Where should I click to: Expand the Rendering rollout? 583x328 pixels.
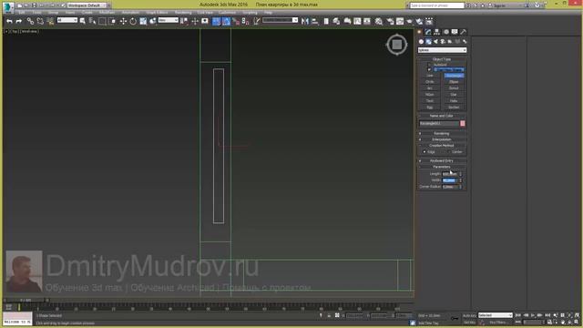(442, 134)
